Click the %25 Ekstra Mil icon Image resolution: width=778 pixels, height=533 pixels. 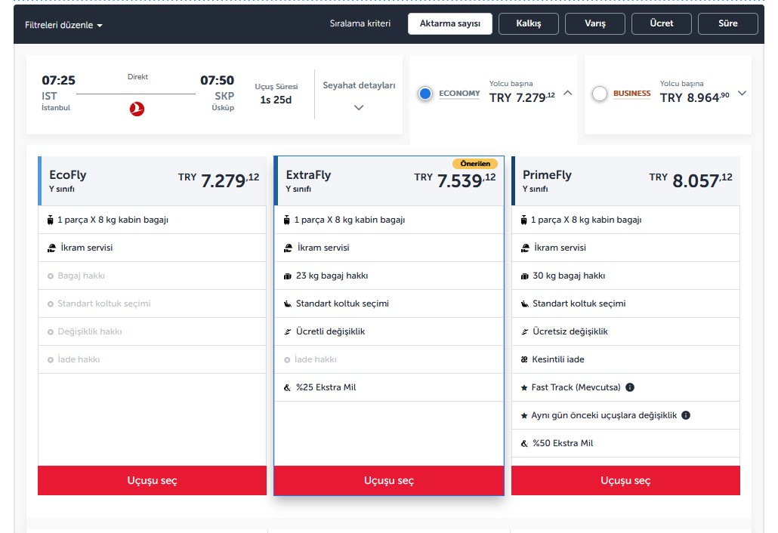[x=287, y=388]
